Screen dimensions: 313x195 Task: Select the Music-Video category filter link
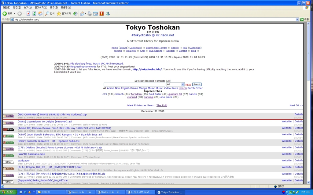coord(163,88)
